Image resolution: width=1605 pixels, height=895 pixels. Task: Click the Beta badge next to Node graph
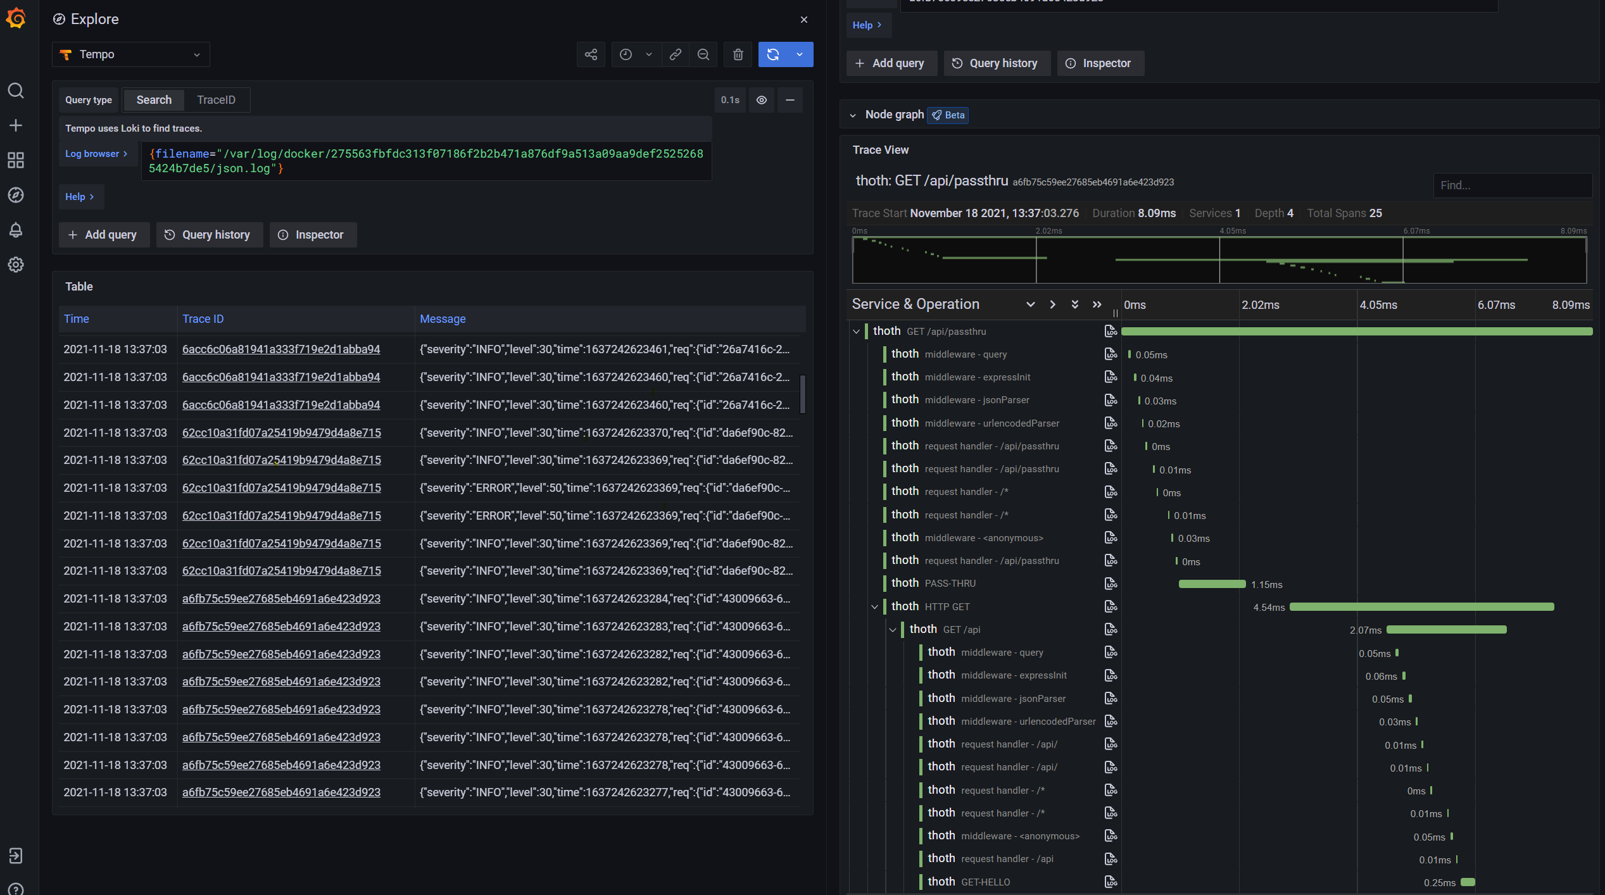(x=948, y=115)
